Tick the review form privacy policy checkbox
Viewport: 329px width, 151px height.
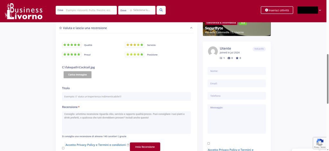tap(63, 148)
